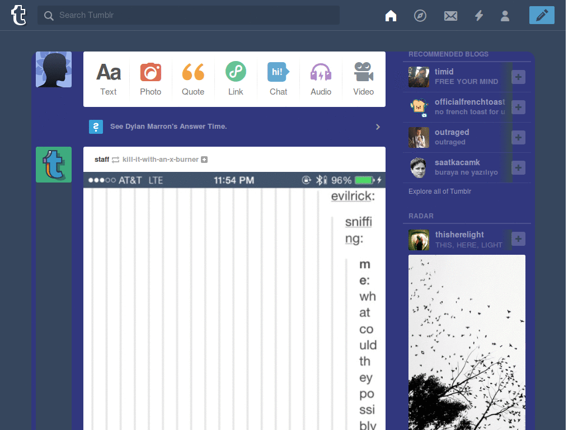Create a new Audio post
This screenshot has height=430, width=573.
[x=321, y=79]
